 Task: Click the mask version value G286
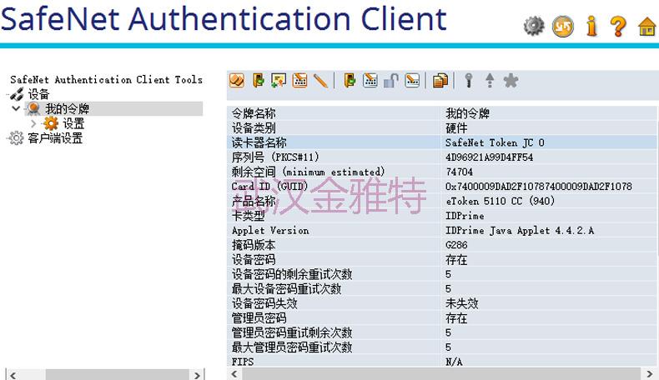coord(456,245)
